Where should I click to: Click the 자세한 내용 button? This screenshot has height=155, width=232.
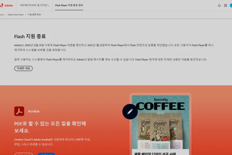point(24,68)
